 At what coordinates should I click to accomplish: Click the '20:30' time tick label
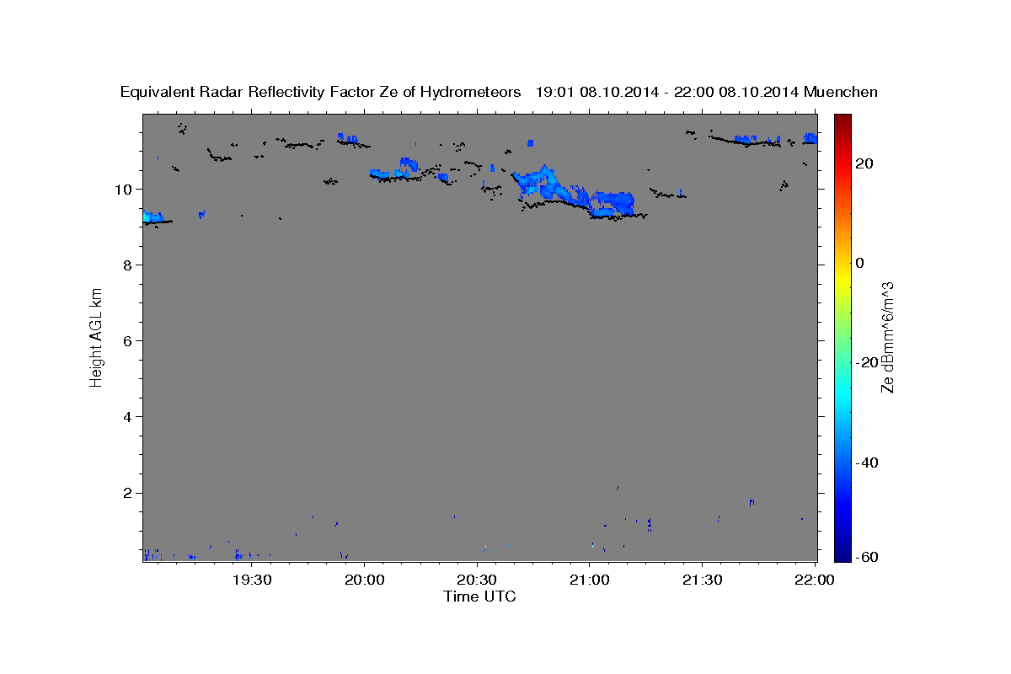pyautogui.click(x=477, y=580)
